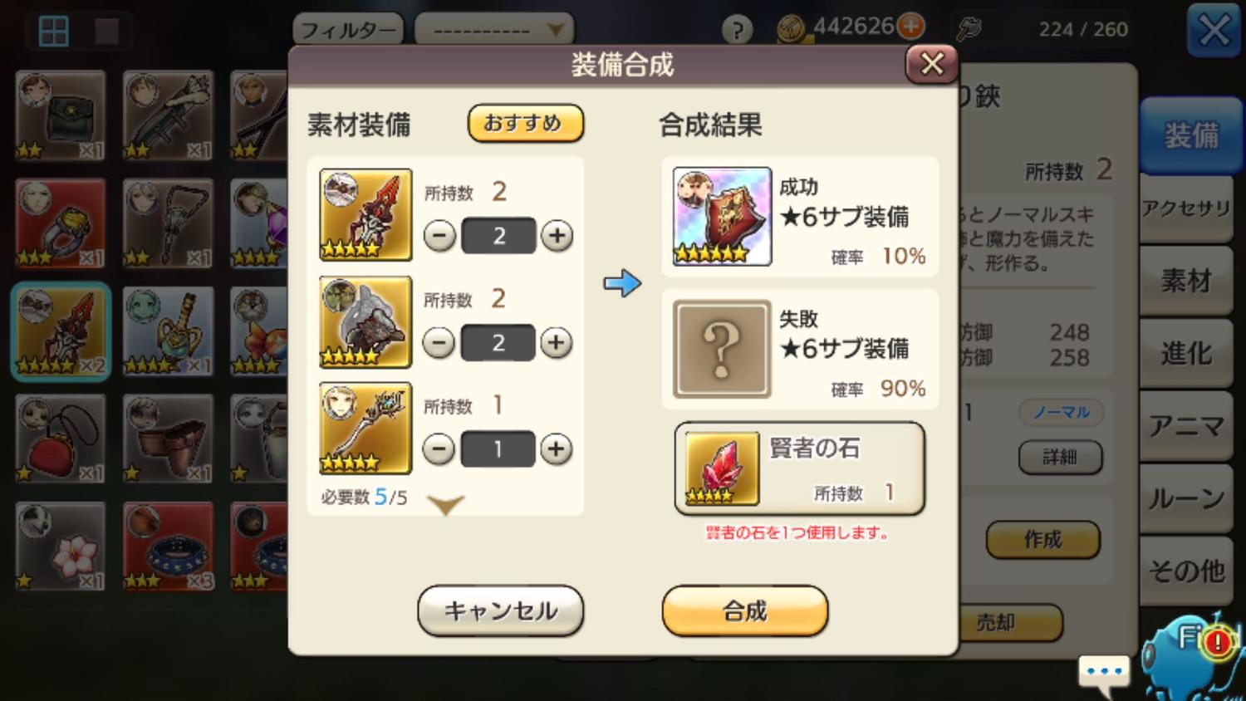Switch to the ルーン tab
This screenshot has height=701, width=1246.
tap(1185, 498)
